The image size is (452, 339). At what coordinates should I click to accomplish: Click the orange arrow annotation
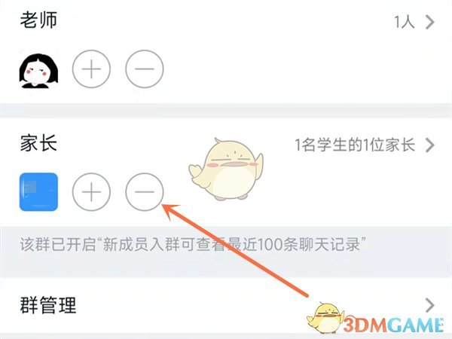click(235, 250)
